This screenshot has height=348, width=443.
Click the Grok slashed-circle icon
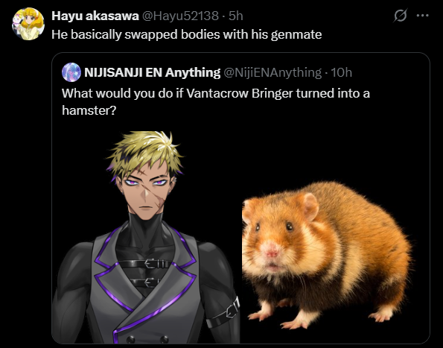400,16
